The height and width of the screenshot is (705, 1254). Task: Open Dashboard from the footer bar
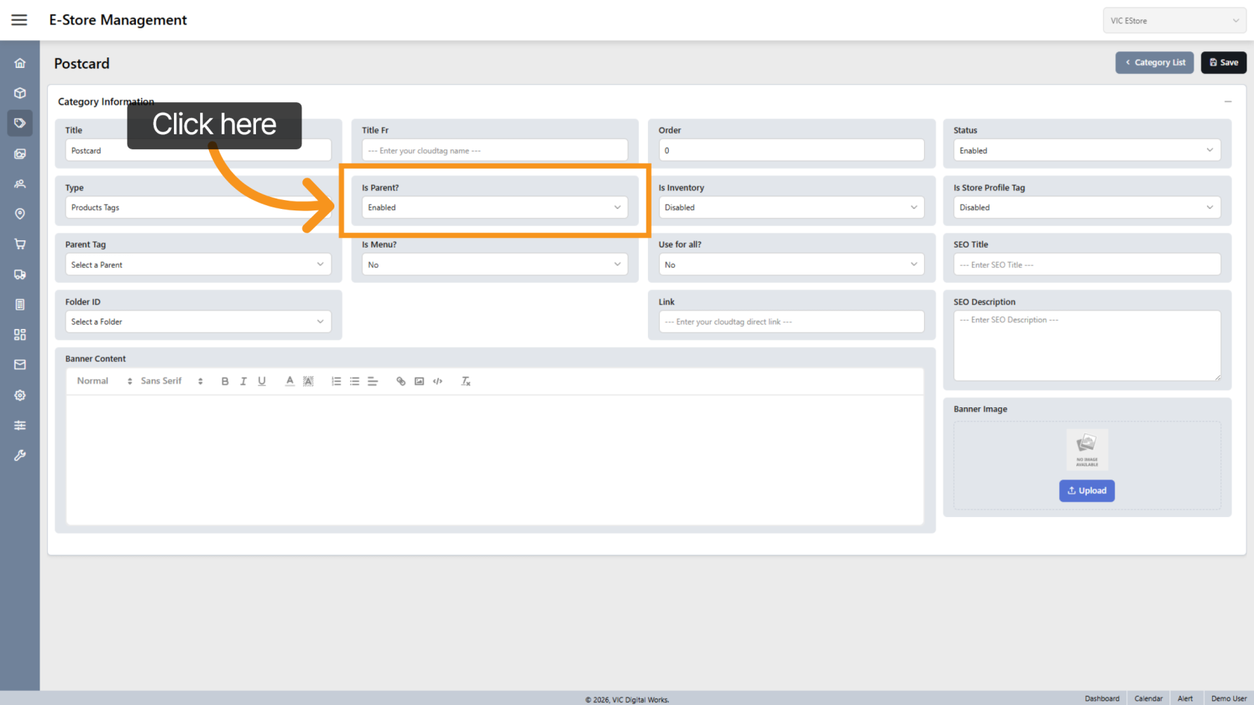pyautogui.click(x=1102, y=698)
